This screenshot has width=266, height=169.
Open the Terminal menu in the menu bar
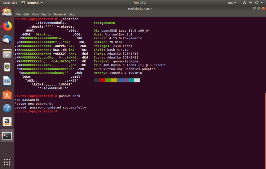pyautogui.click(x=60, y=14)
